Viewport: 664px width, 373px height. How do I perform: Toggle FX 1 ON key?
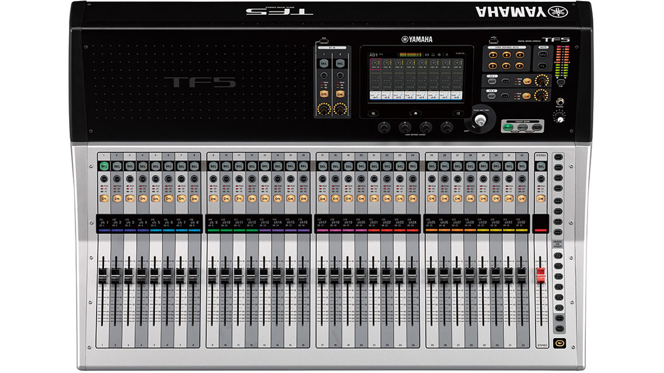pos(527,81)
